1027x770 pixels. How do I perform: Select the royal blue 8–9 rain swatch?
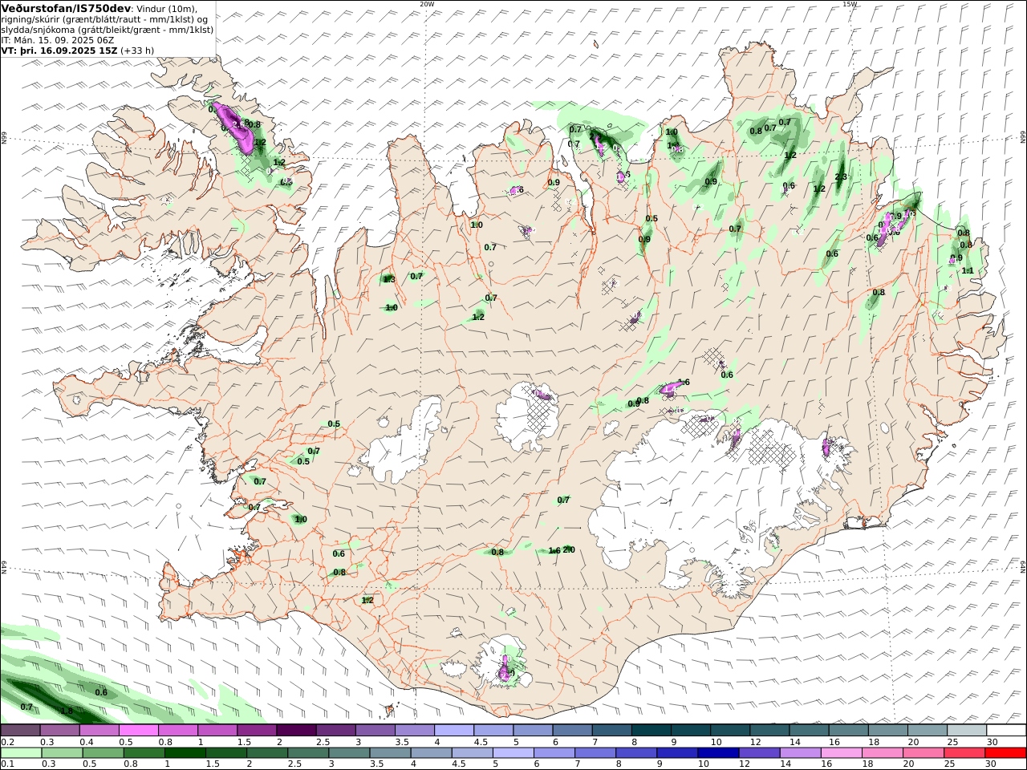coord(635,753)
